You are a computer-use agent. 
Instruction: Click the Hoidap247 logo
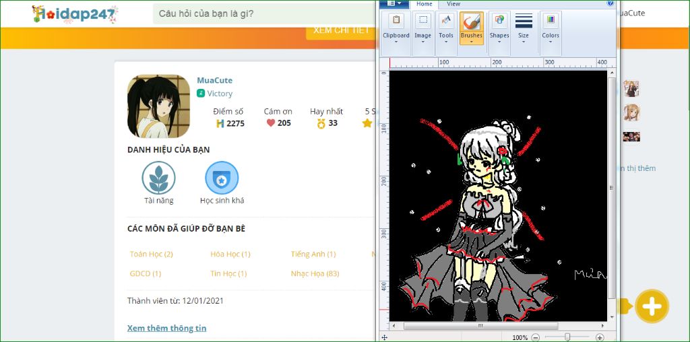pos(75,14)
